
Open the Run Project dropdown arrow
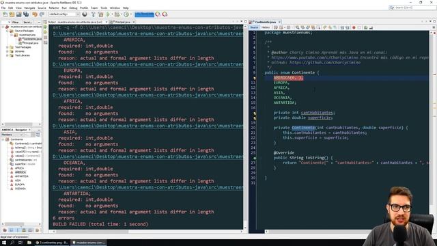(112, 14)
